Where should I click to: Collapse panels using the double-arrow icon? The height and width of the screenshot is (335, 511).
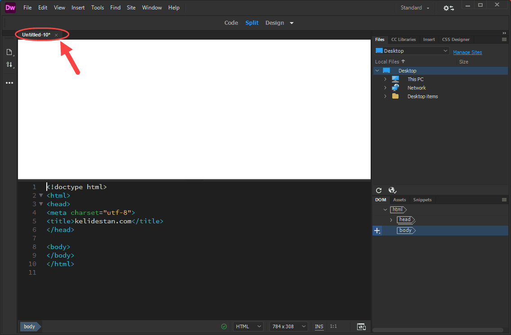point(504,33)
